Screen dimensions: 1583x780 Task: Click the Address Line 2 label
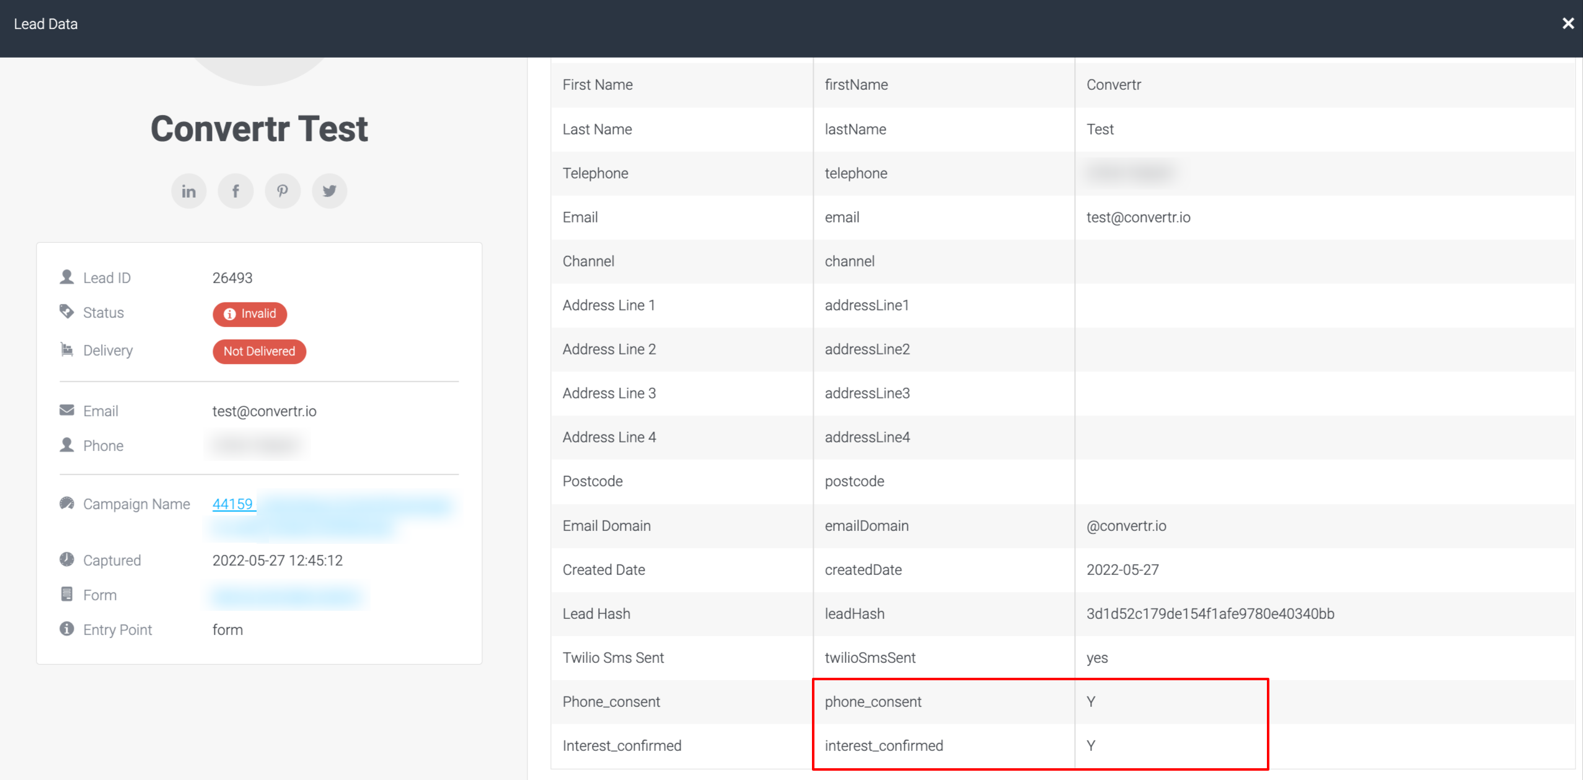609,349
